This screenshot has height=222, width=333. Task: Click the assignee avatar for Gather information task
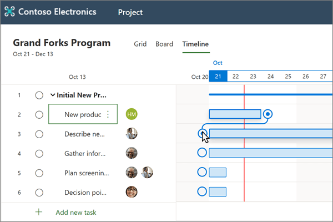coord(132,153)
